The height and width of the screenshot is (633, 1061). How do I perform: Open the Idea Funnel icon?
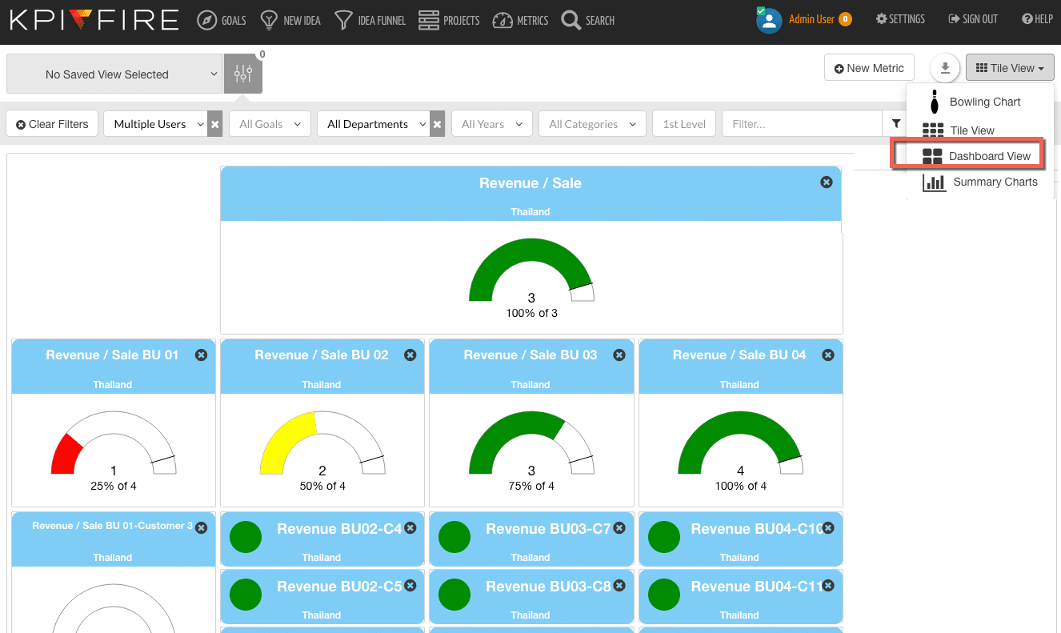coord(343,20)
